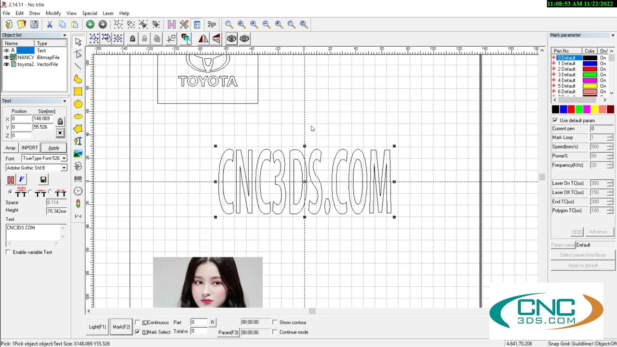Select the Barcode tool
Image resolution: width=617 pixels, height=347 pixels.
tap(78, 179)
